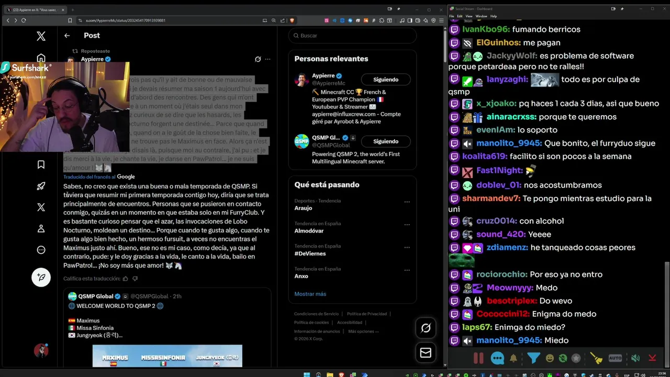The width and height of the screenshot is (670, 377).
Task: Open File menu in Social Stream
Action: pos(451,16)
